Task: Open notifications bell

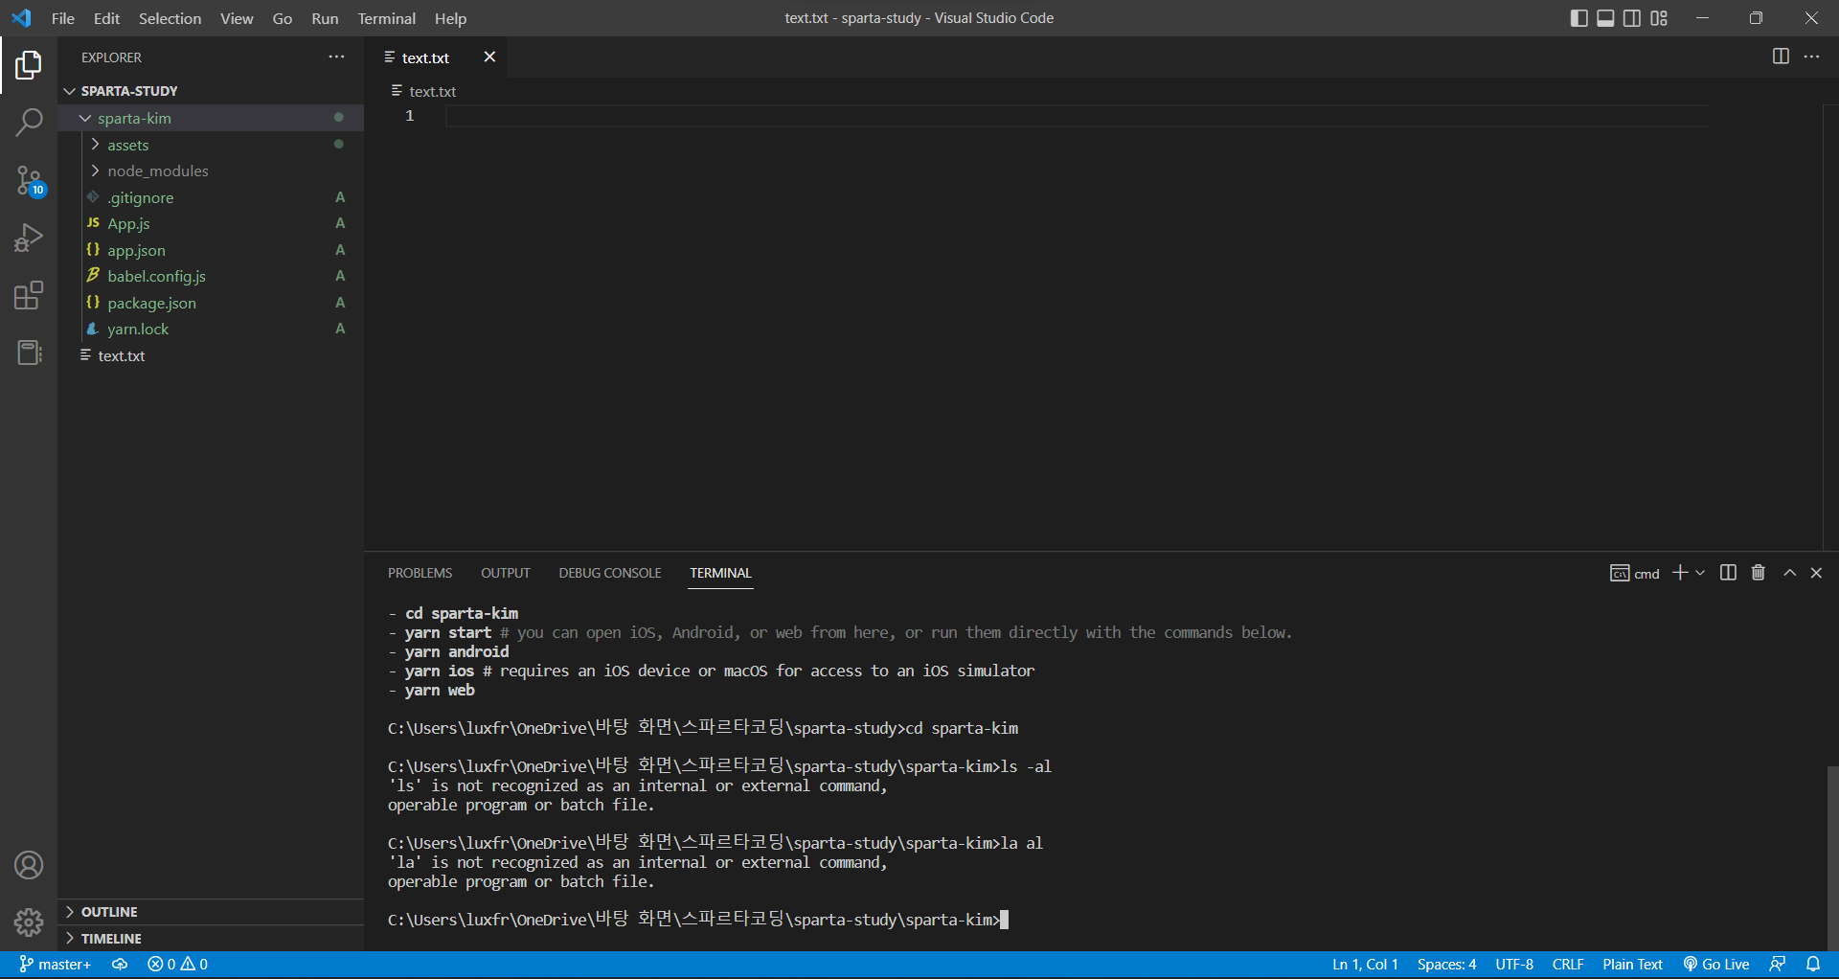Action: pyautogui.click(x=1813, y=965)
